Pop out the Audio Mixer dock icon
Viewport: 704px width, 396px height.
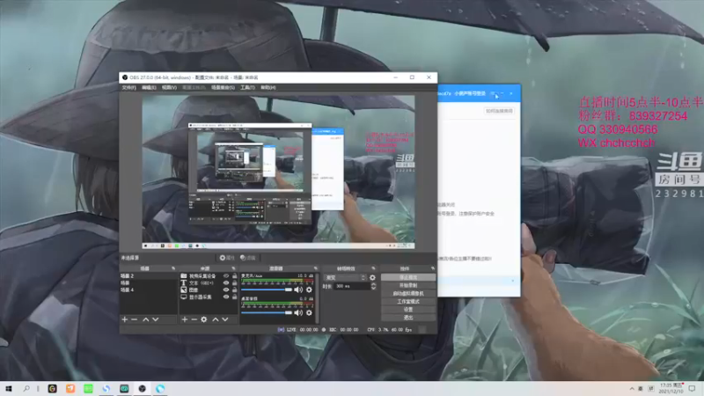316,268
